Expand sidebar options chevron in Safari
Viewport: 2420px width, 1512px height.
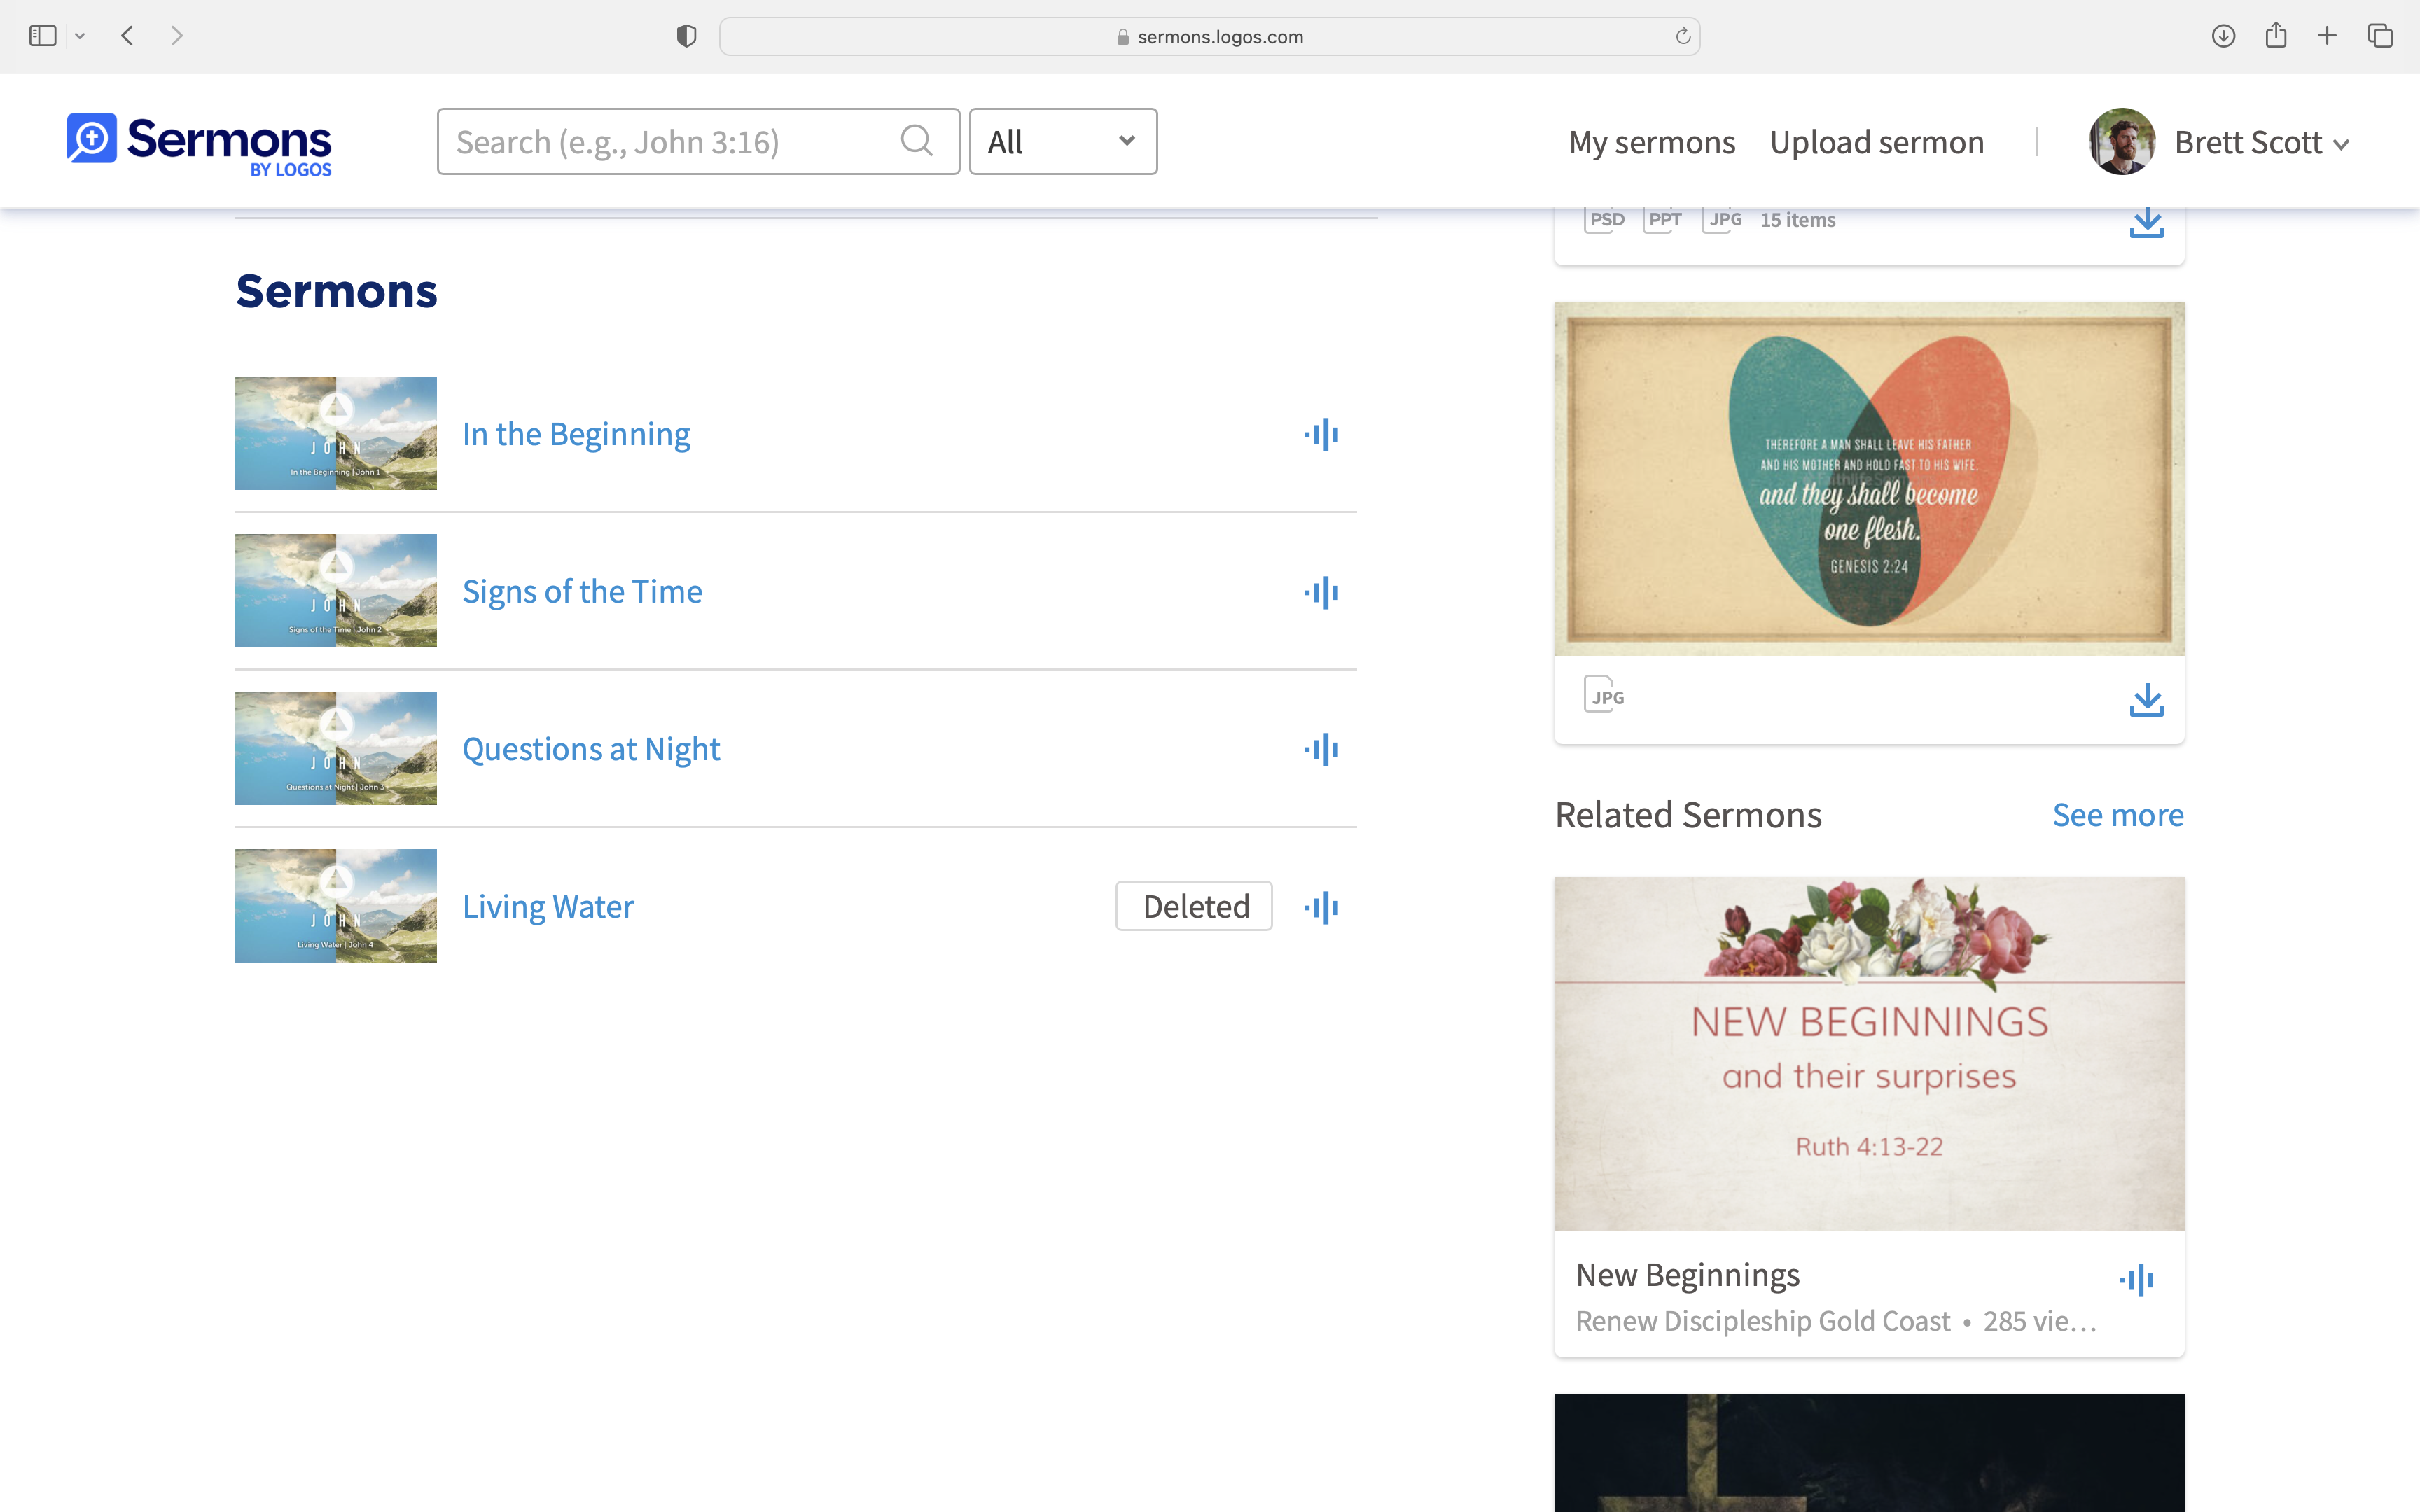tap(80, 36)
